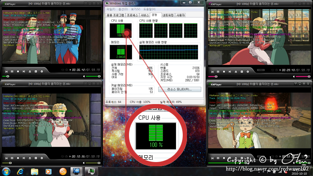Screen dimensions: 313x176
Task: Open Windows Media Player taskbar icon
Action: pos(48,172)
